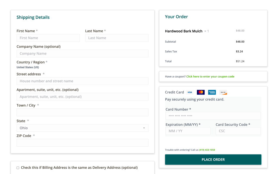Click the Street address field
Viewport: 278px width, 174px height.
coord(83,81)
